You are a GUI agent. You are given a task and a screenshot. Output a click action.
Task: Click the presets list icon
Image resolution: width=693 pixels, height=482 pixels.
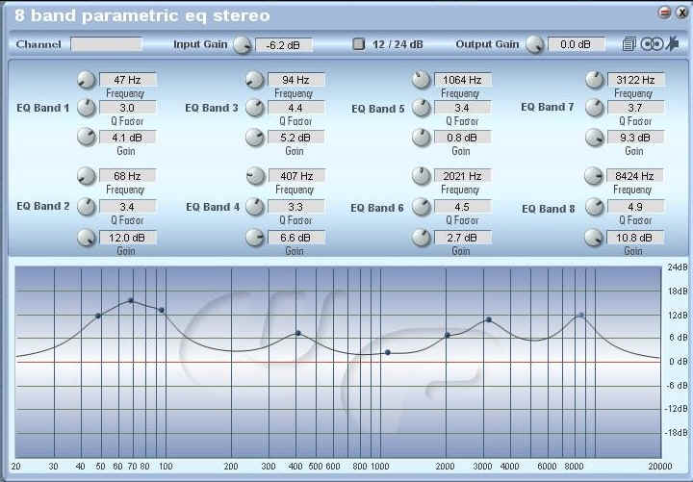(x=629, y=44)
